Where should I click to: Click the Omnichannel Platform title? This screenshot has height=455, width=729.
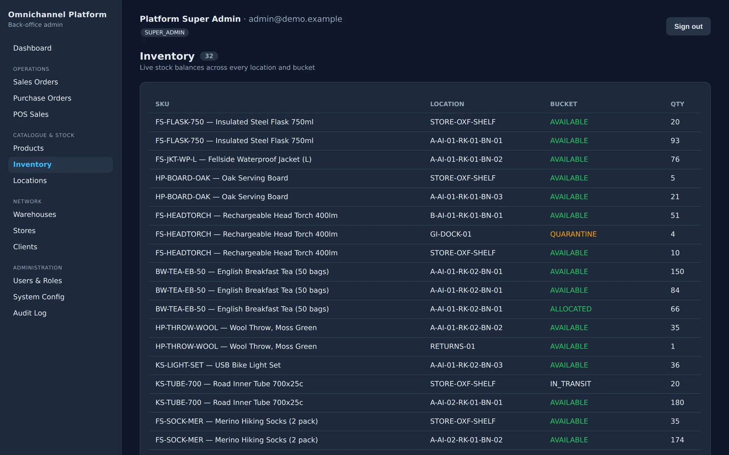[x=57, y=14]
